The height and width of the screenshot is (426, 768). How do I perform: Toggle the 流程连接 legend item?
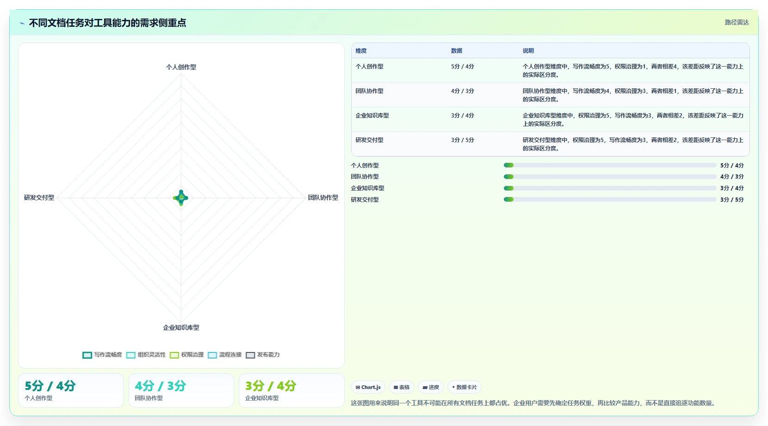pos(225,355)
